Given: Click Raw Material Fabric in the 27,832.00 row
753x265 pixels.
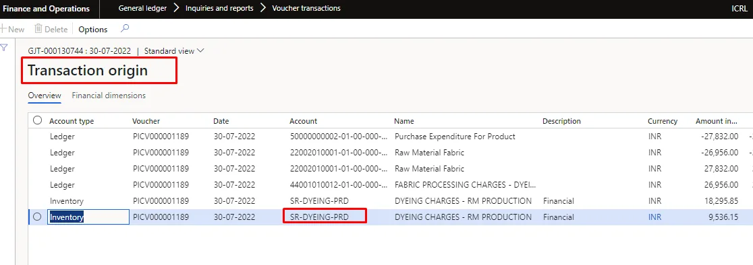Looking at the screenshot, I should click(x=429, y=169).
